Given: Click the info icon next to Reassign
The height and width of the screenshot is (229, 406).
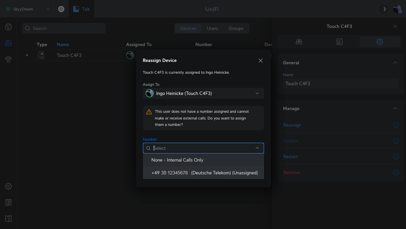Looking at the screenshot, I should [x=396, y=125].
